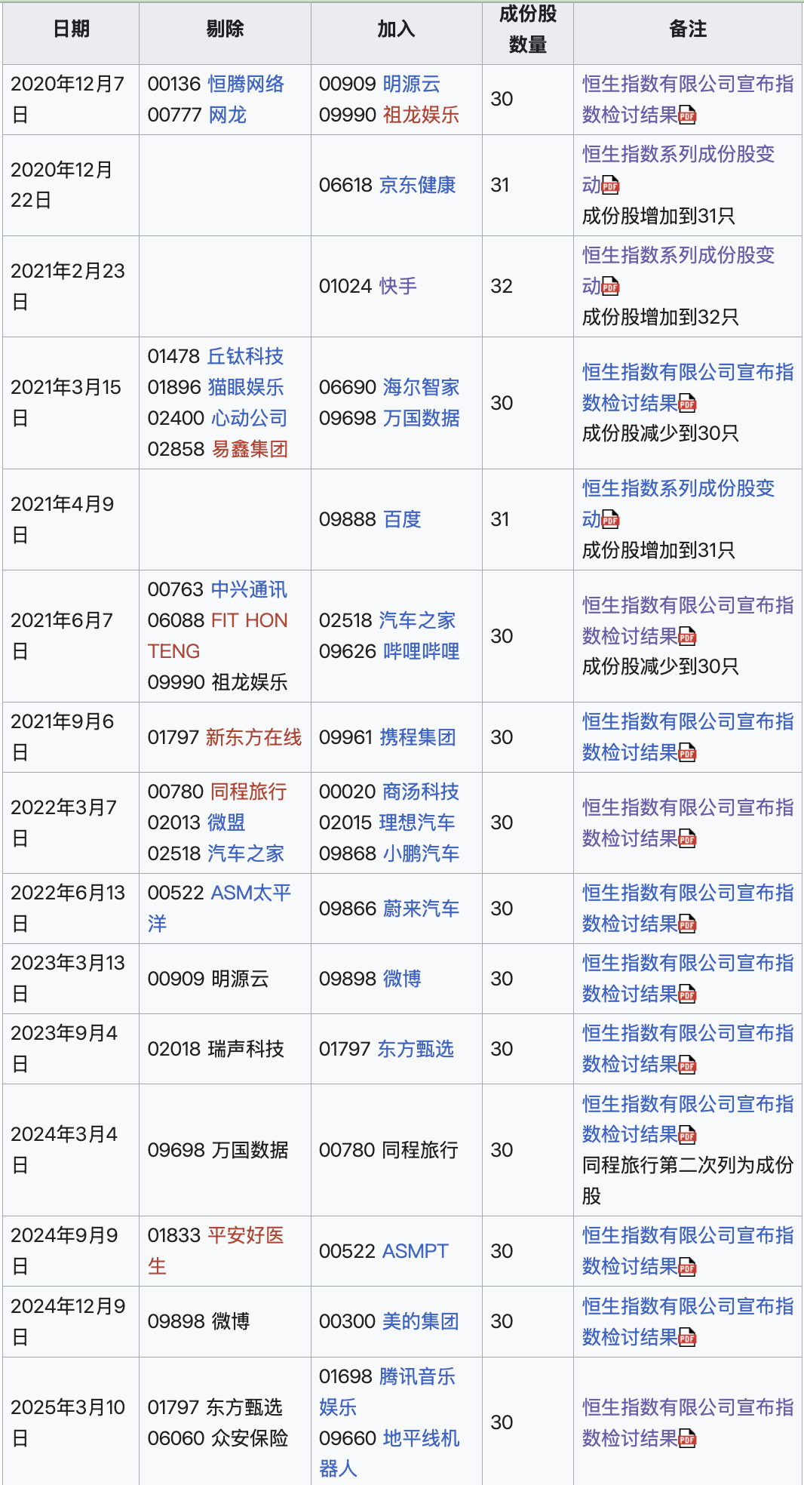Follow the 哔哩哔哩 link
The width and height of the screenshot is (804, 1485).
click(x=421, y=651)
